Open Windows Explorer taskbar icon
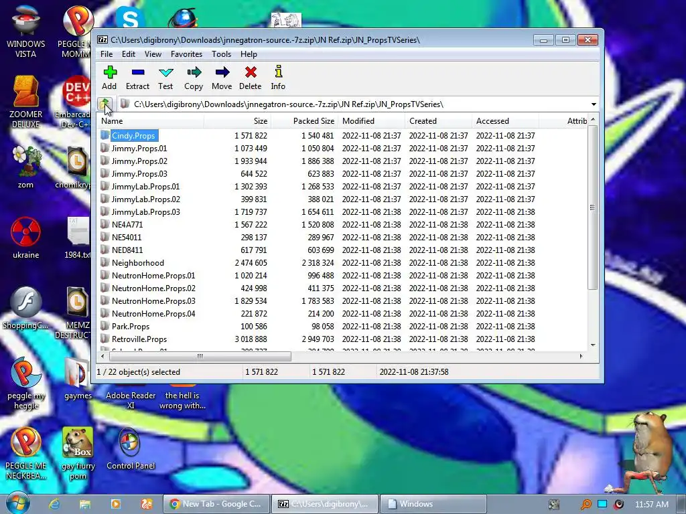686x514 pixels. (x=85, y=504)
